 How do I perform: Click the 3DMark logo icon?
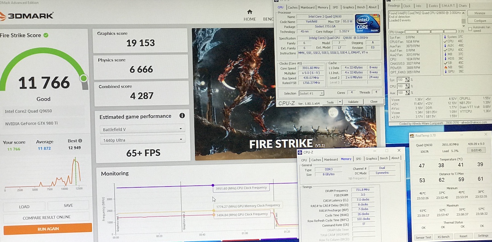tap(2, 16)
